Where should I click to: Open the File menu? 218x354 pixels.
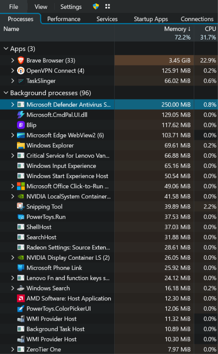(x=14, y=7)
